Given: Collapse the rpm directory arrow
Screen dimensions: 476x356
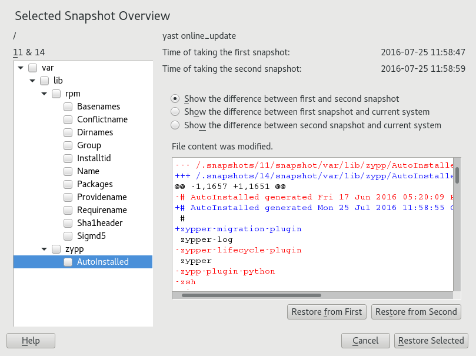Looking at the screenshot, I should [44, 94].
